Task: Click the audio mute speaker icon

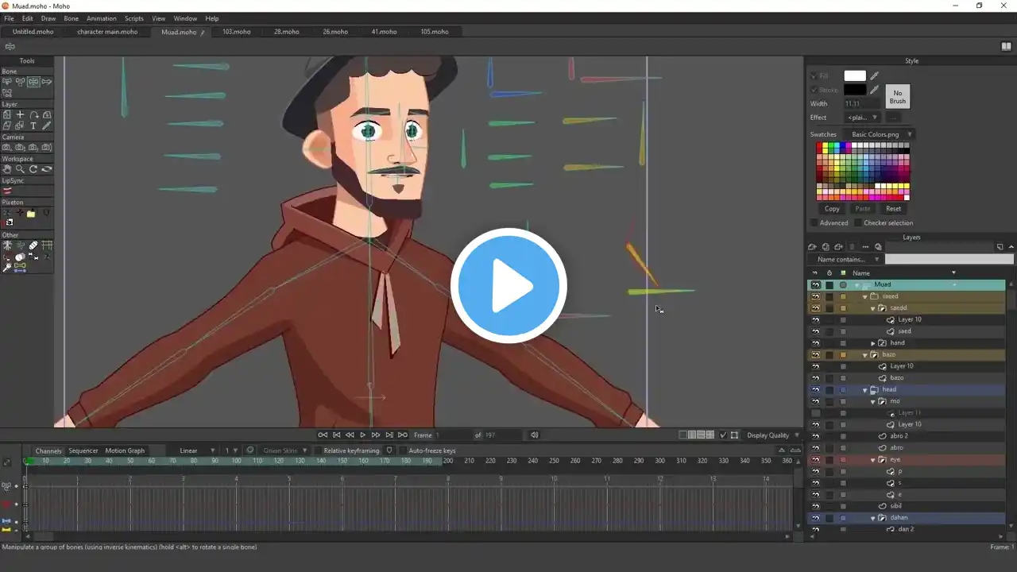Action: pos(535,435)
